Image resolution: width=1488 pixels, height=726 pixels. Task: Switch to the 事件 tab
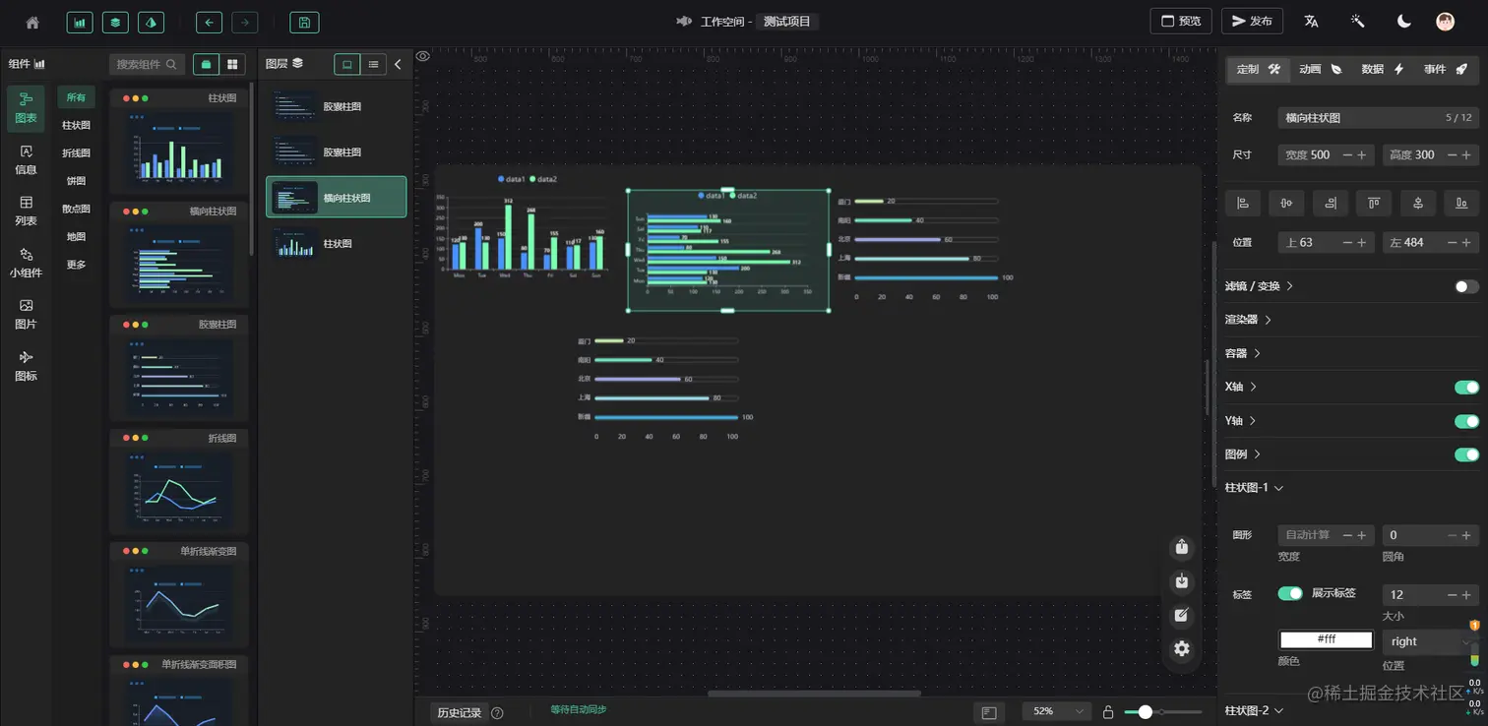pos(1445,69)
